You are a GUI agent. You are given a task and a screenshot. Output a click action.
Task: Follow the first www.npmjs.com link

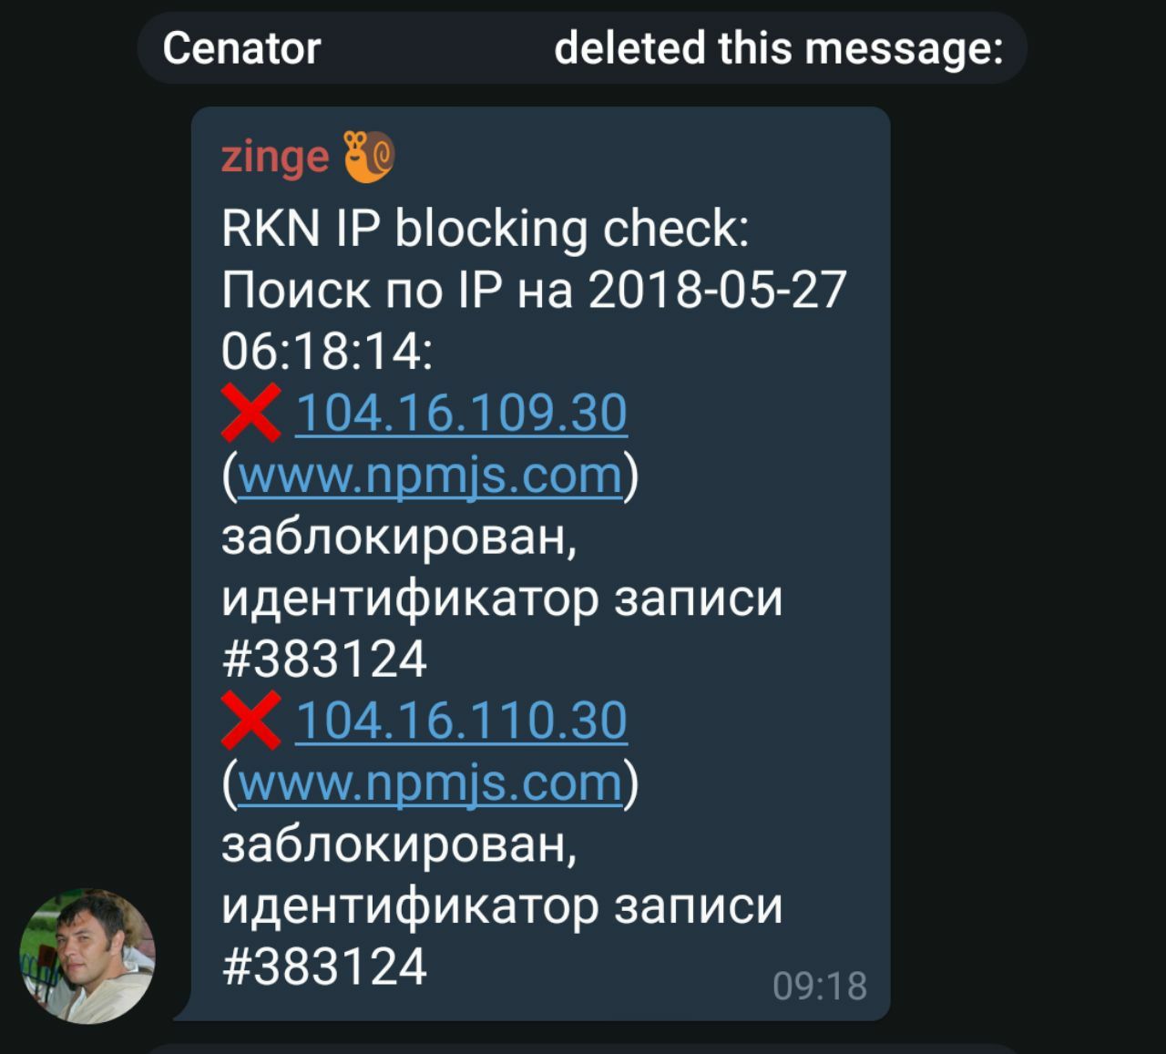pos(430,476)
